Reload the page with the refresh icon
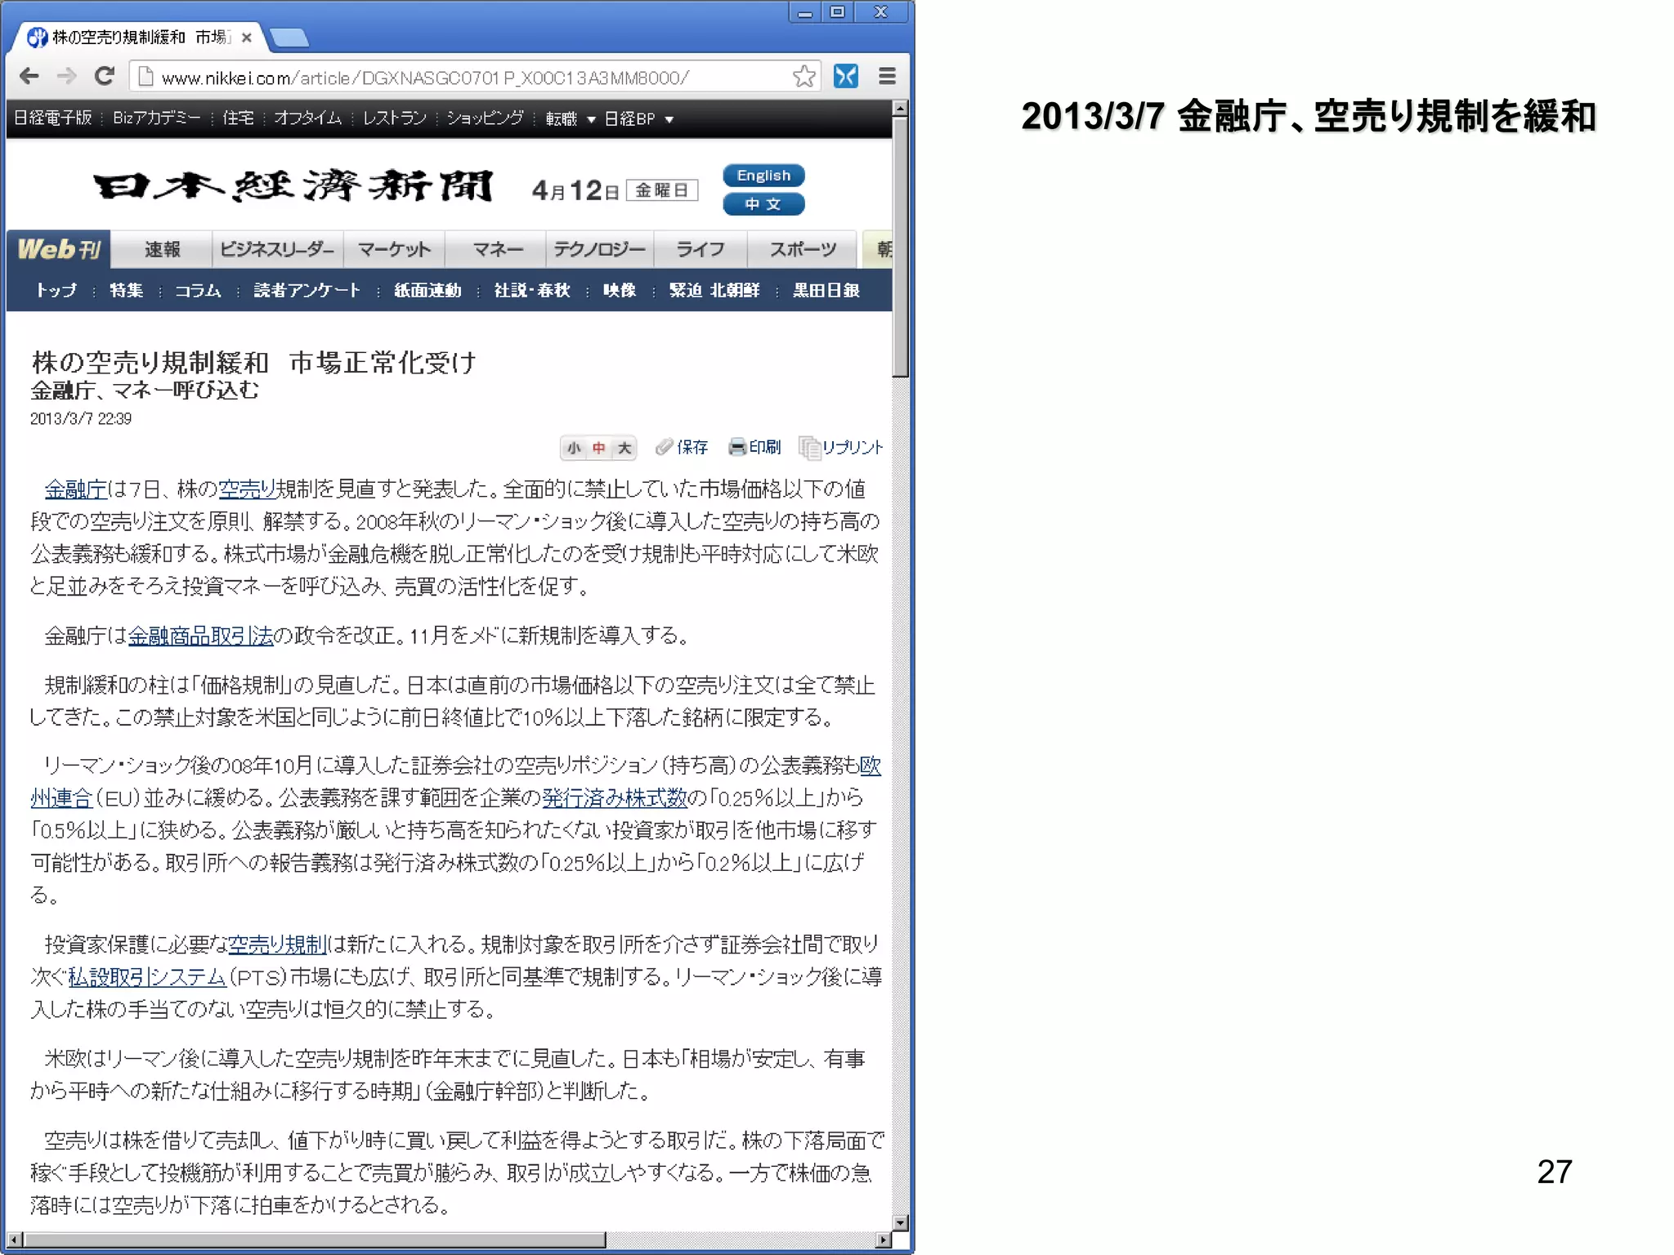 tap(104, 77)
